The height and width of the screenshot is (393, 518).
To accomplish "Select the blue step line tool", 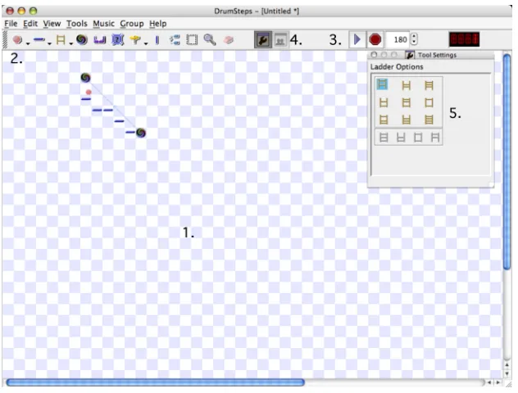I will coord(39,39).
